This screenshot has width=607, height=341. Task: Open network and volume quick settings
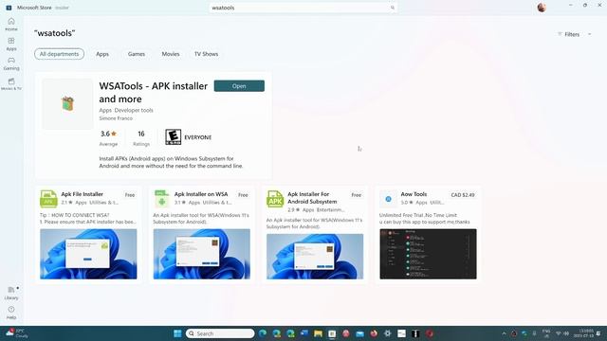[562, 333]
